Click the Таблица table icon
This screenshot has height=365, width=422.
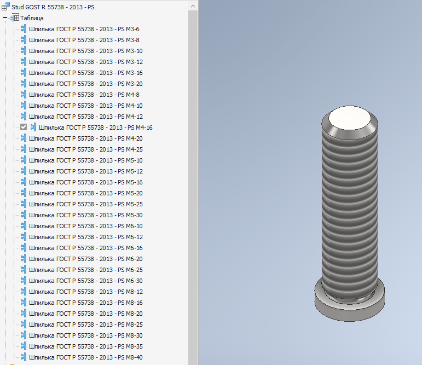[15, 18]
